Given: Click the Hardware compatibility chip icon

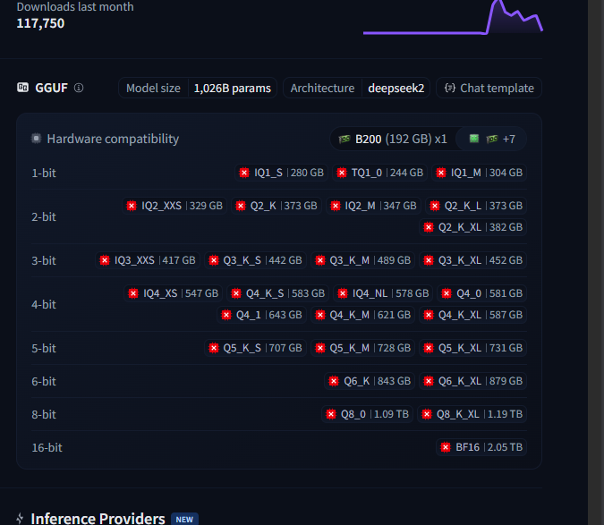Looking at the screenshot, I should tap(36, 139).
